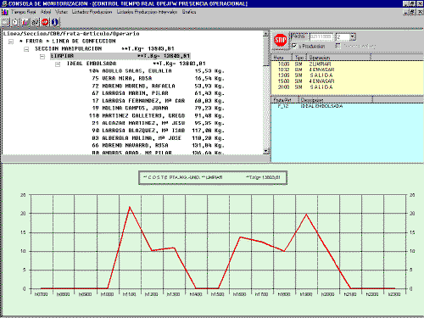
Task: Collapse the FRUTA LINEA DE CONFECCION node
Action: pos(11,42)
